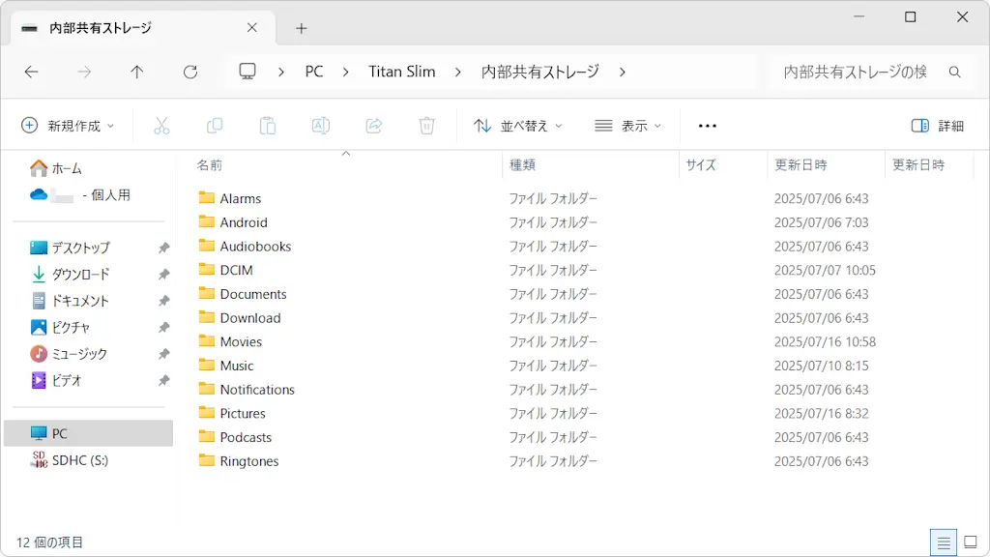
Task: Click the Delete trash icon
Action: tap(426, 125)
